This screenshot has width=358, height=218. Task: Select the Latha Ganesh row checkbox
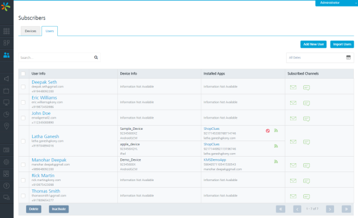[x=23, y=141]
